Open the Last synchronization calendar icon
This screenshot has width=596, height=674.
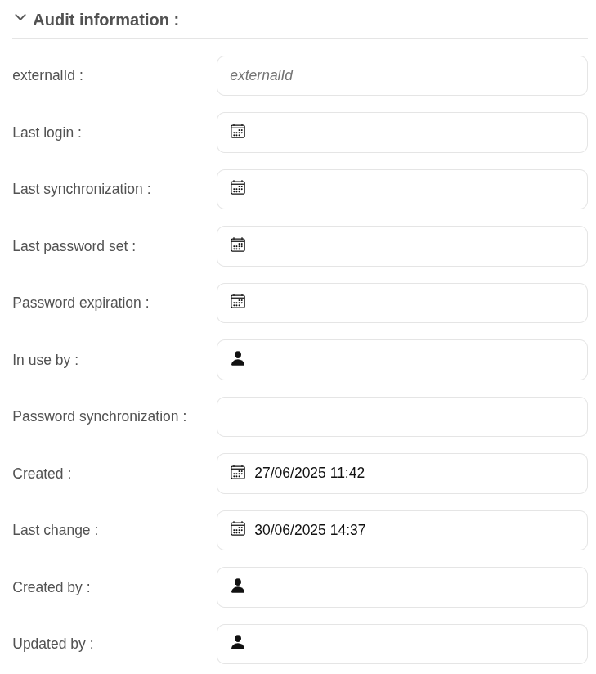pos(238,188)
